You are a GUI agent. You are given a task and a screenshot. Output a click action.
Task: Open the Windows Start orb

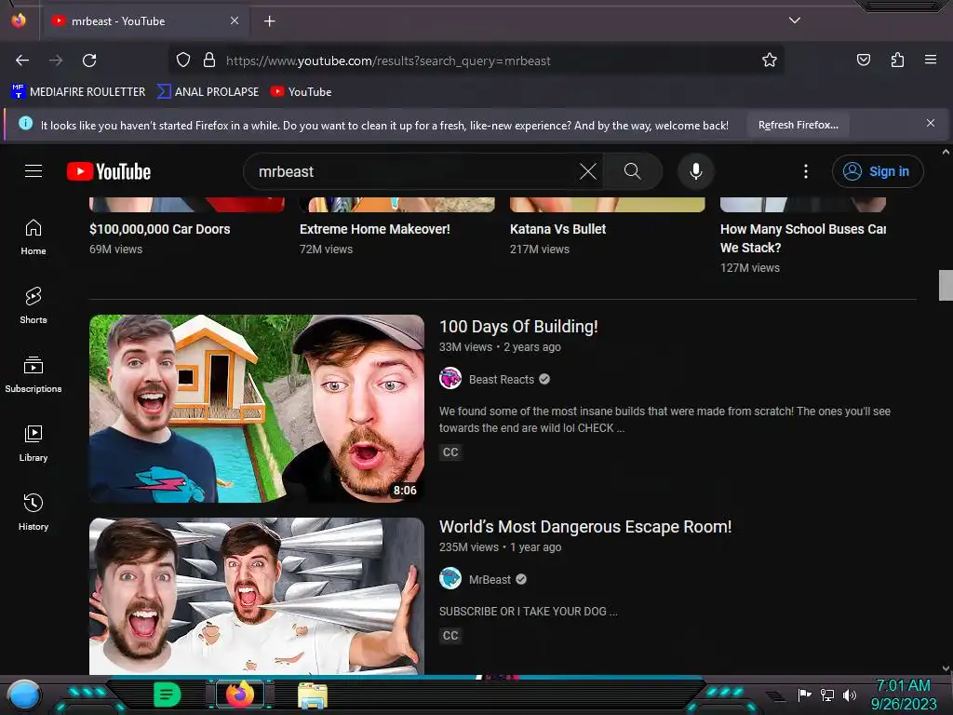coord(24,695)
